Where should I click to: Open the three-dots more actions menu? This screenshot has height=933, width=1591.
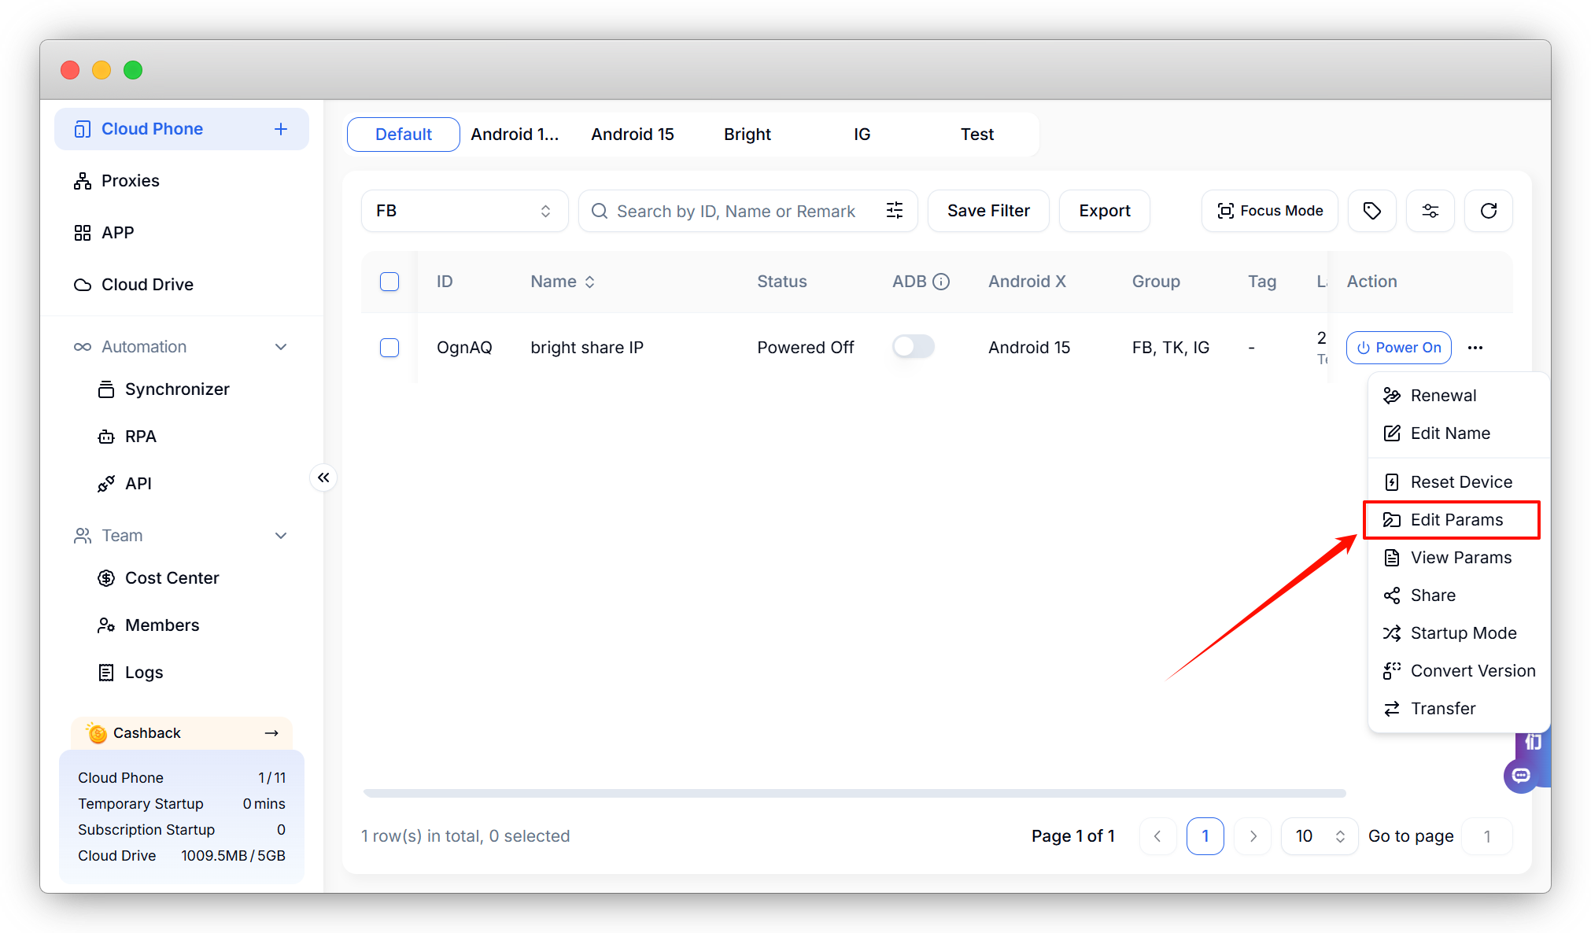[x=1475, y=348]
